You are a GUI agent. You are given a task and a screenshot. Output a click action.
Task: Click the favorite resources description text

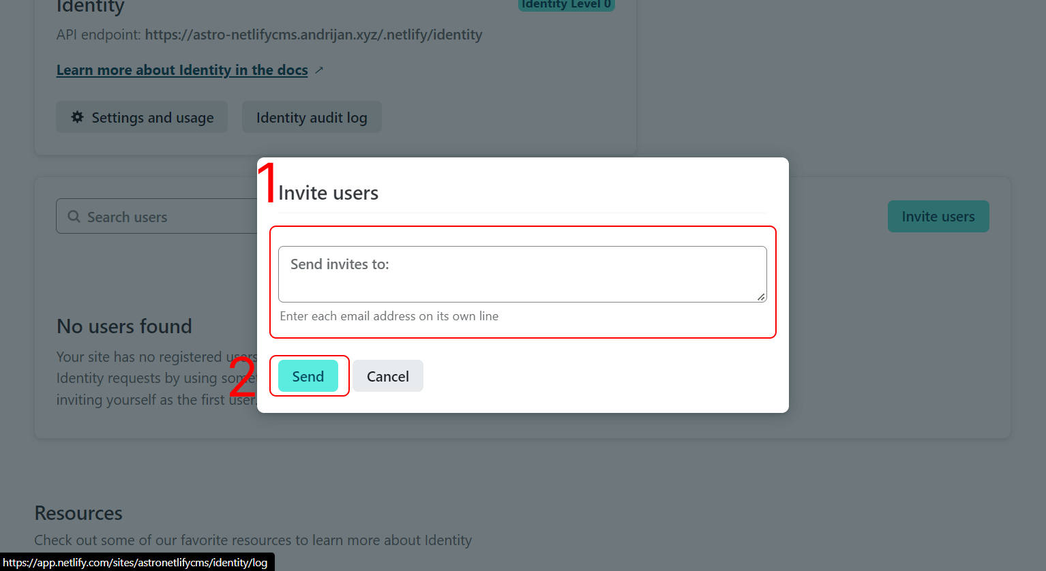[x=252, y=540]
